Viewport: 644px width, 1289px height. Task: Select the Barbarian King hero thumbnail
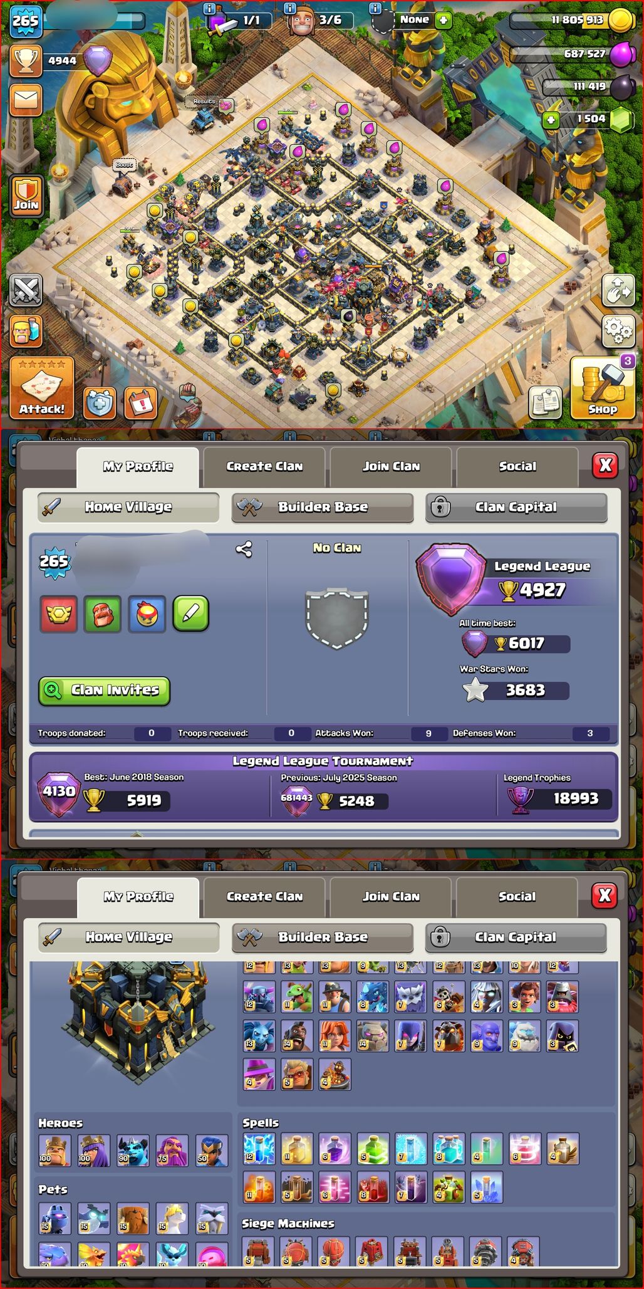(x=55, y=1151)
